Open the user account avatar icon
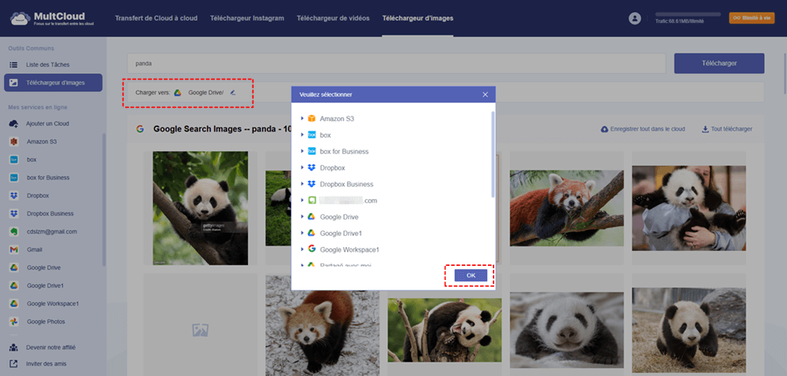Screen dimensions: 787x376 pos(635,18)
